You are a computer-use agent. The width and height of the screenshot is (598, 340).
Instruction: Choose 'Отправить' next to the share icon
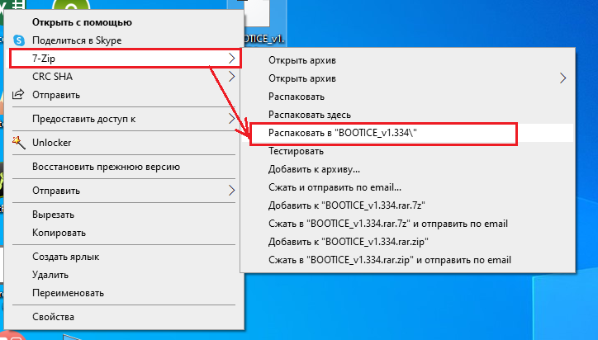(x=56, y=95)
